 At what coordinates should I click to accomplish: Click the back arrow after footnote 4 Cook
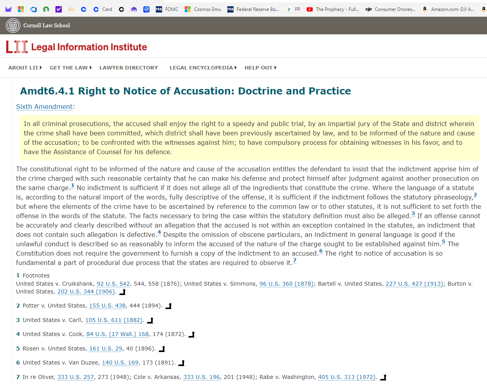[x=192, y=334]
